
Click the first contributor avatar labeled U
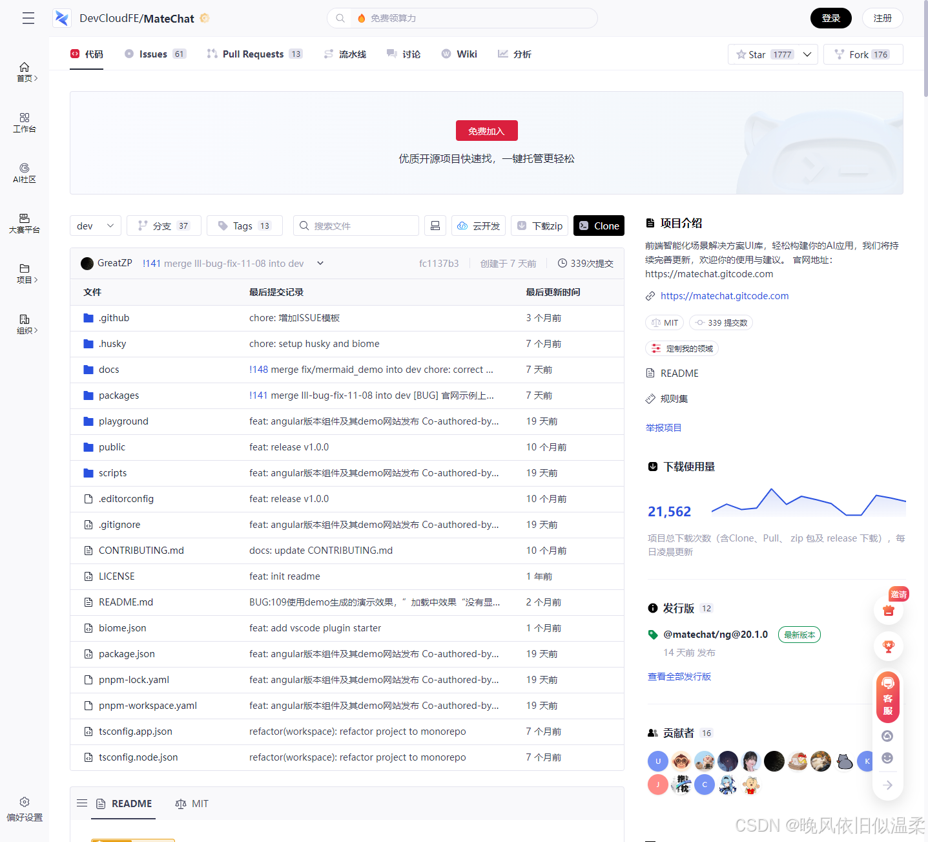(658, 761)
